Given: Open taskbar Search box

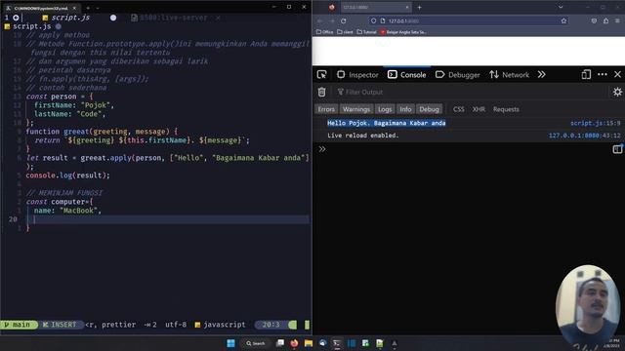Looking at the screenshot, I should click(x=256, y=343).
